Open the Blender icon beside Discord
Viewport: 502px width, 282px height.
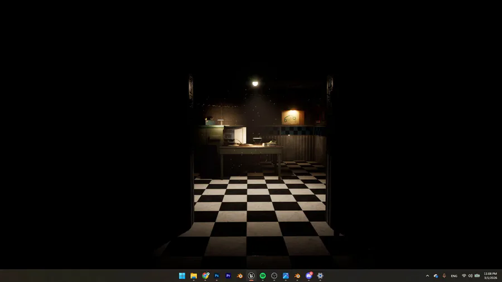pyautogui.click(x=297, y=276)
